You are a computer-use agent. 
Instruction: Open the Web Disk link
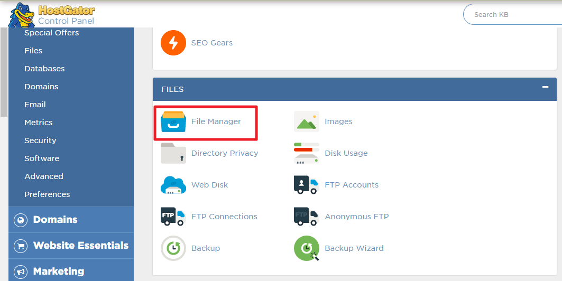click(210, 185)
